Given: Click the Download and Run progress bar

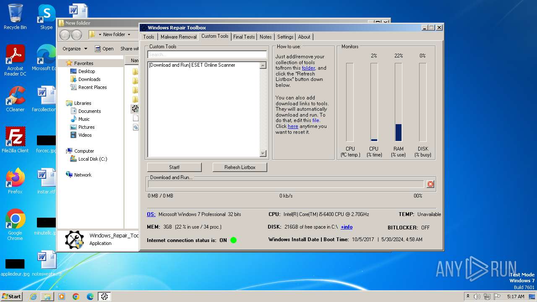Looking at the screenshot, I should click(286, 184).
